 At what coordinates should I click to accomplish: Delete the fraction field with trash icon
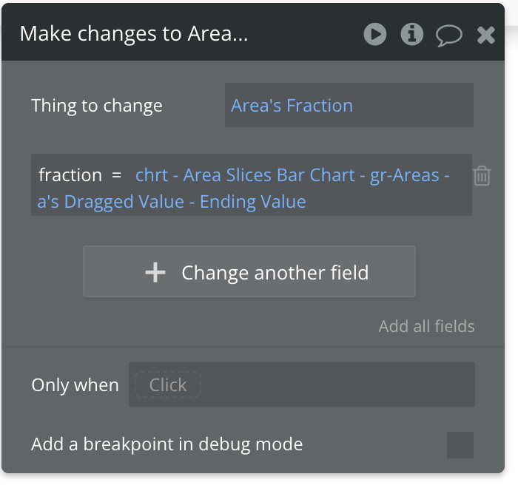coord(482,176)
